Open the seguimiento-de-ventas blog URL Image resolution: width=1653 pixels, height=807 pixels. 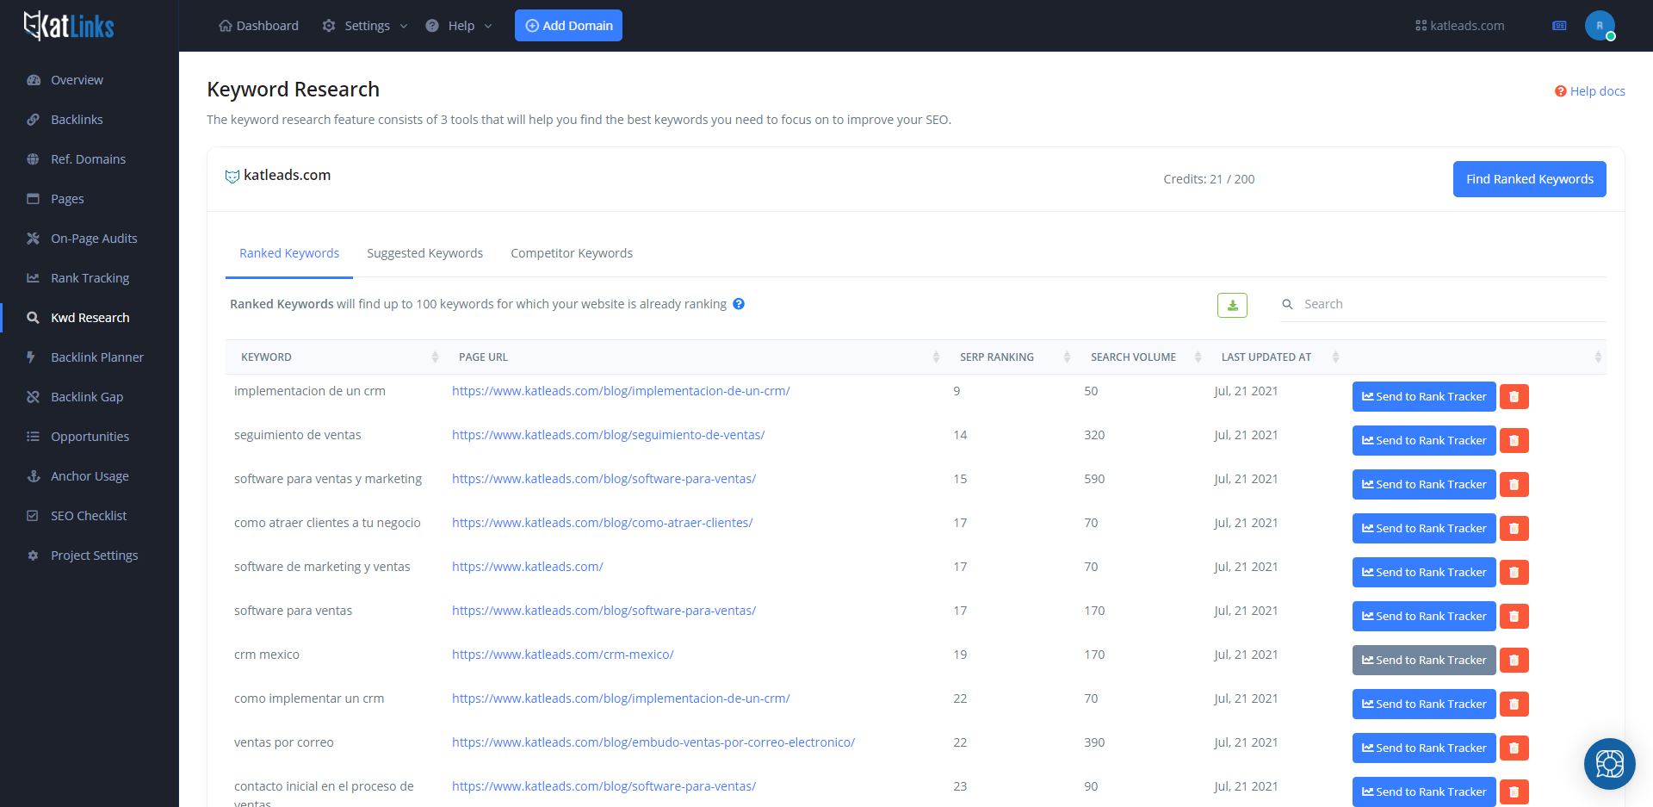[608, 435]
